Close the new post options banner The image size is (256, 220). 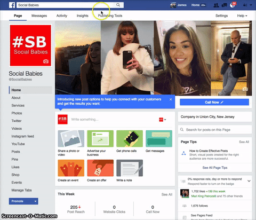pos(171,99)
